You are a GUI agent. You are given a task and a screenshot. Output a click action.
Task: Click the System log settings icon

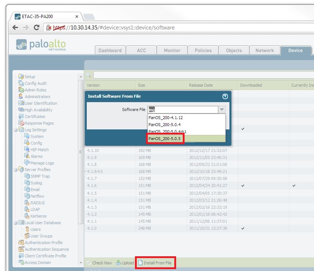tap(27, 136)
